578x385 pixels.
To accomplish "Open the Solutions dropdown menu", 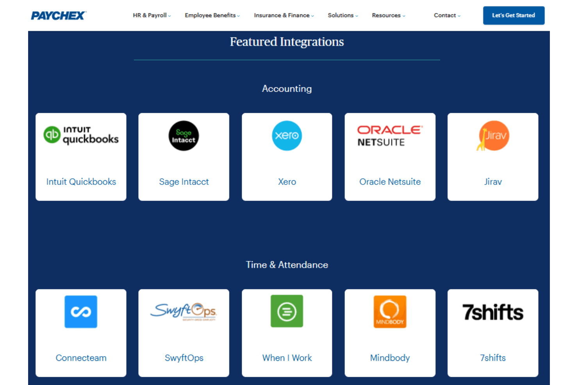I will click(x=343, y=16).
